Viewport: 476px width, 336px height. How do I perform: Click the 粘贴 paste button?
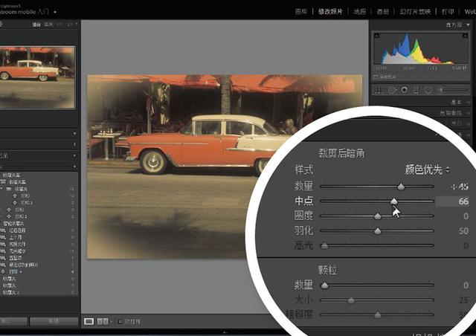(53, 322)
